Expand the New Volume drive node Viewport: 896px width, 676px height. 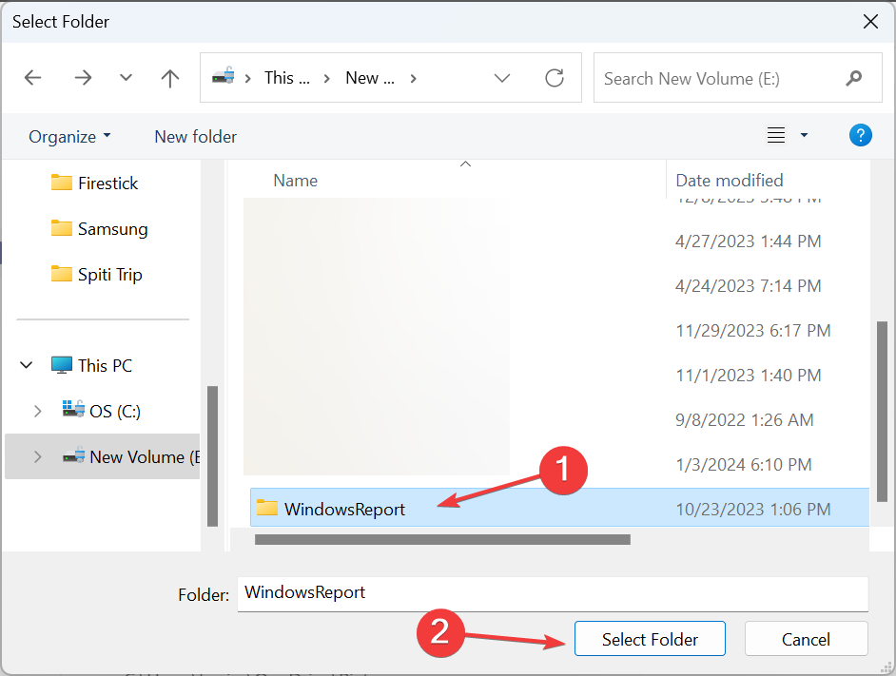pos(38,456)
